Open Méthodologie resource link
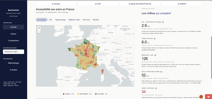Screen dimensions: 212x99 click(14, 63)
